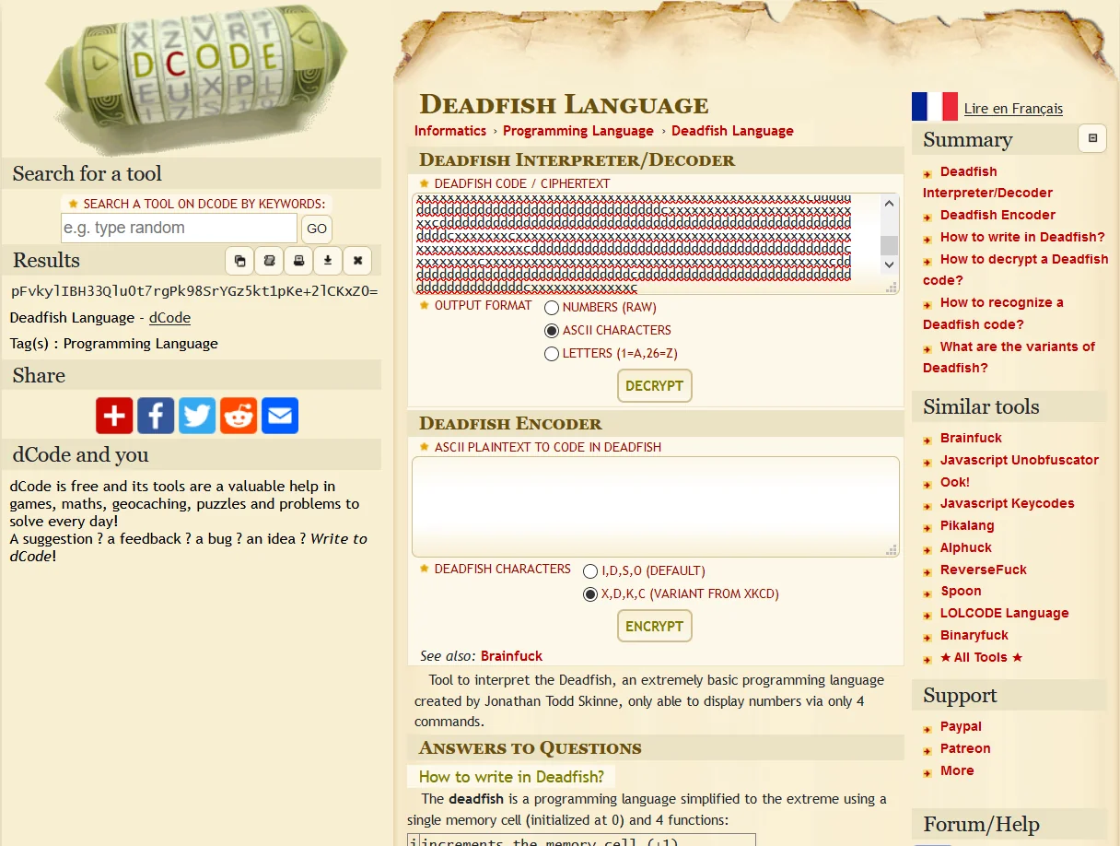Open the Brainfuck see-also link

[511, 656]
